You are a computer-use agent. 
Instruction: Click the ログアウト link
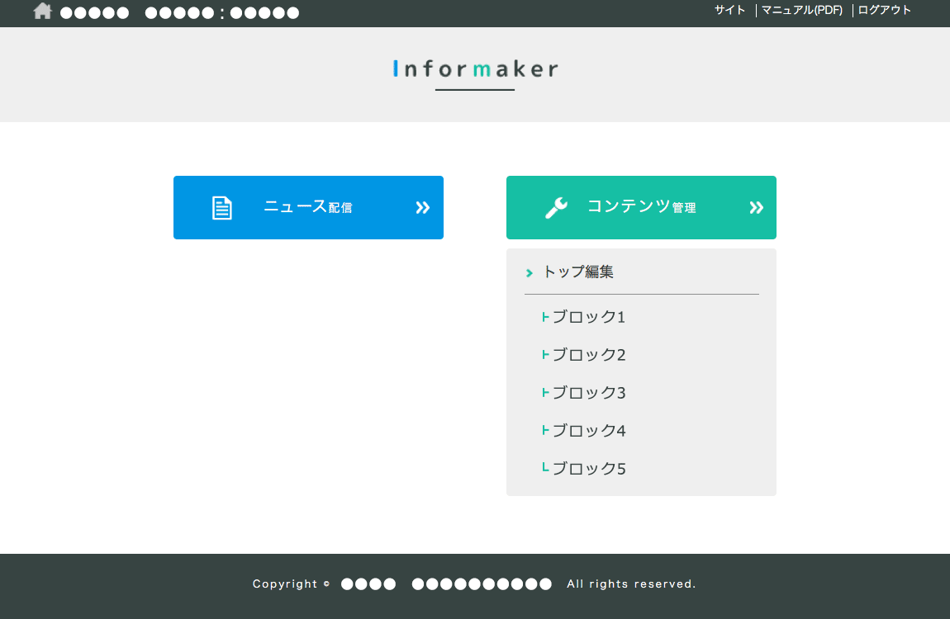click(x=884, y=10)
